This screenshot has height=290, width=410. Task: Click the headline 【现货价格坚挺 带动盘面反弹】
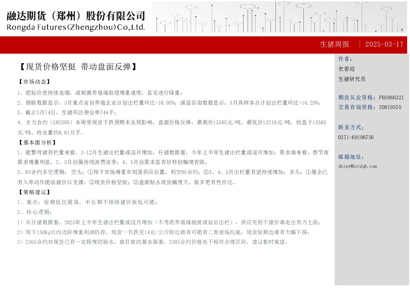tap(78, 67)
